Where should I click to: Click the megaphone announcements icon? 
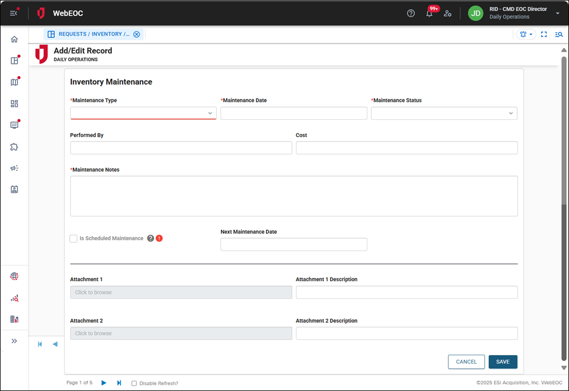(15, 168)
